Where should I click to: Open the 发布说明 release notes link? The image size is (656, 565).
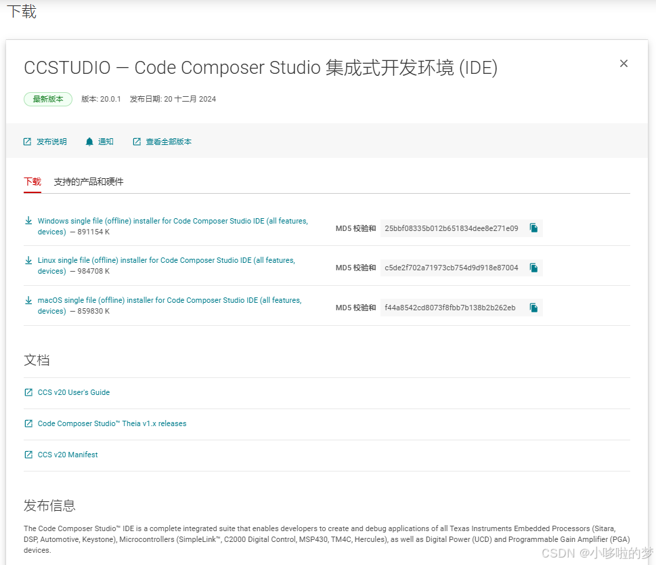pyautogui.click(x=51, y=142)
